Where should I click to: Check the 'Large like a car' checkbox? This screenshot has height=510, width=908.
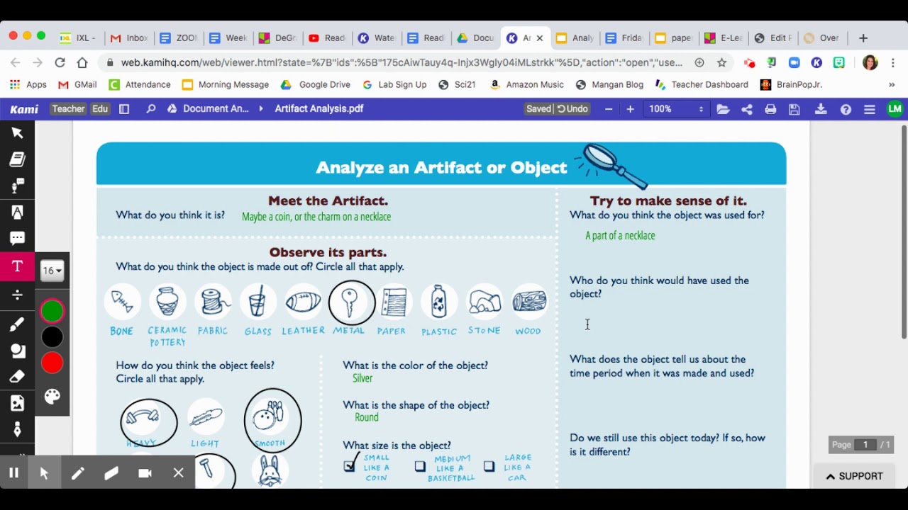pos(489,466)
